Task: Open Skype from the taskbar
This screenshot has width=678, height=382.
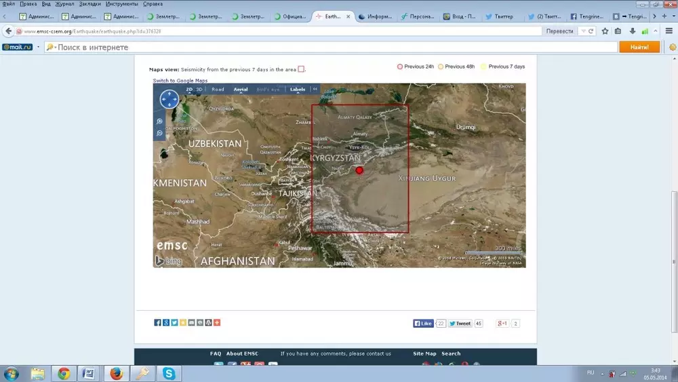Action: tap(168, 373)
